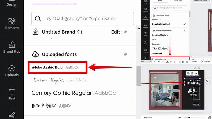
Task: Click the list formatting icon
Action: point(183,62)
